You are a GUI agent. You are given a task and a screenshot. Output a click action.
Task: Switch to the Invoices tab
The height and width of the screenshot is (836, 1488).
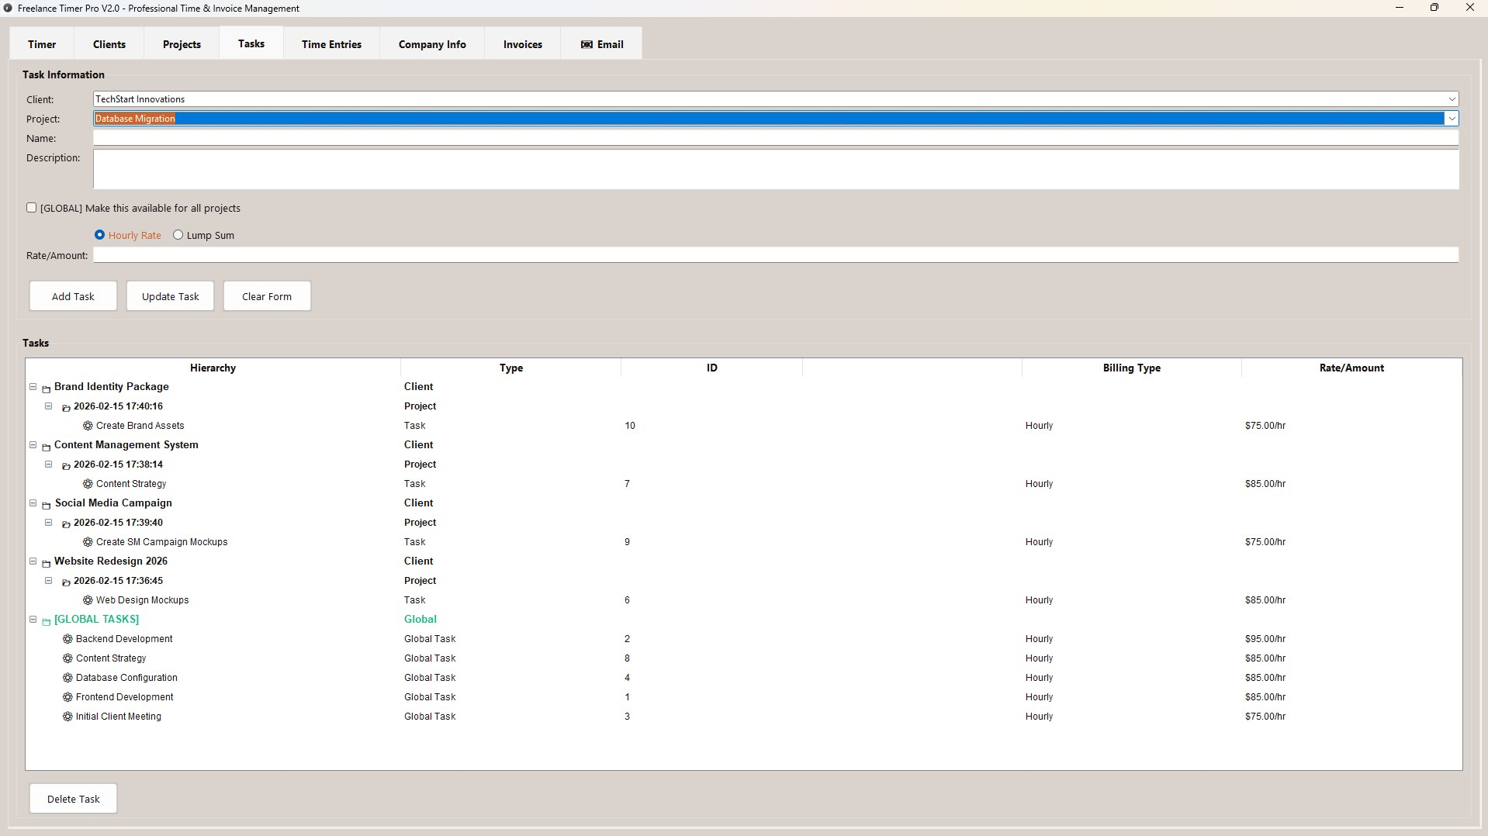[x=521, y=44]
